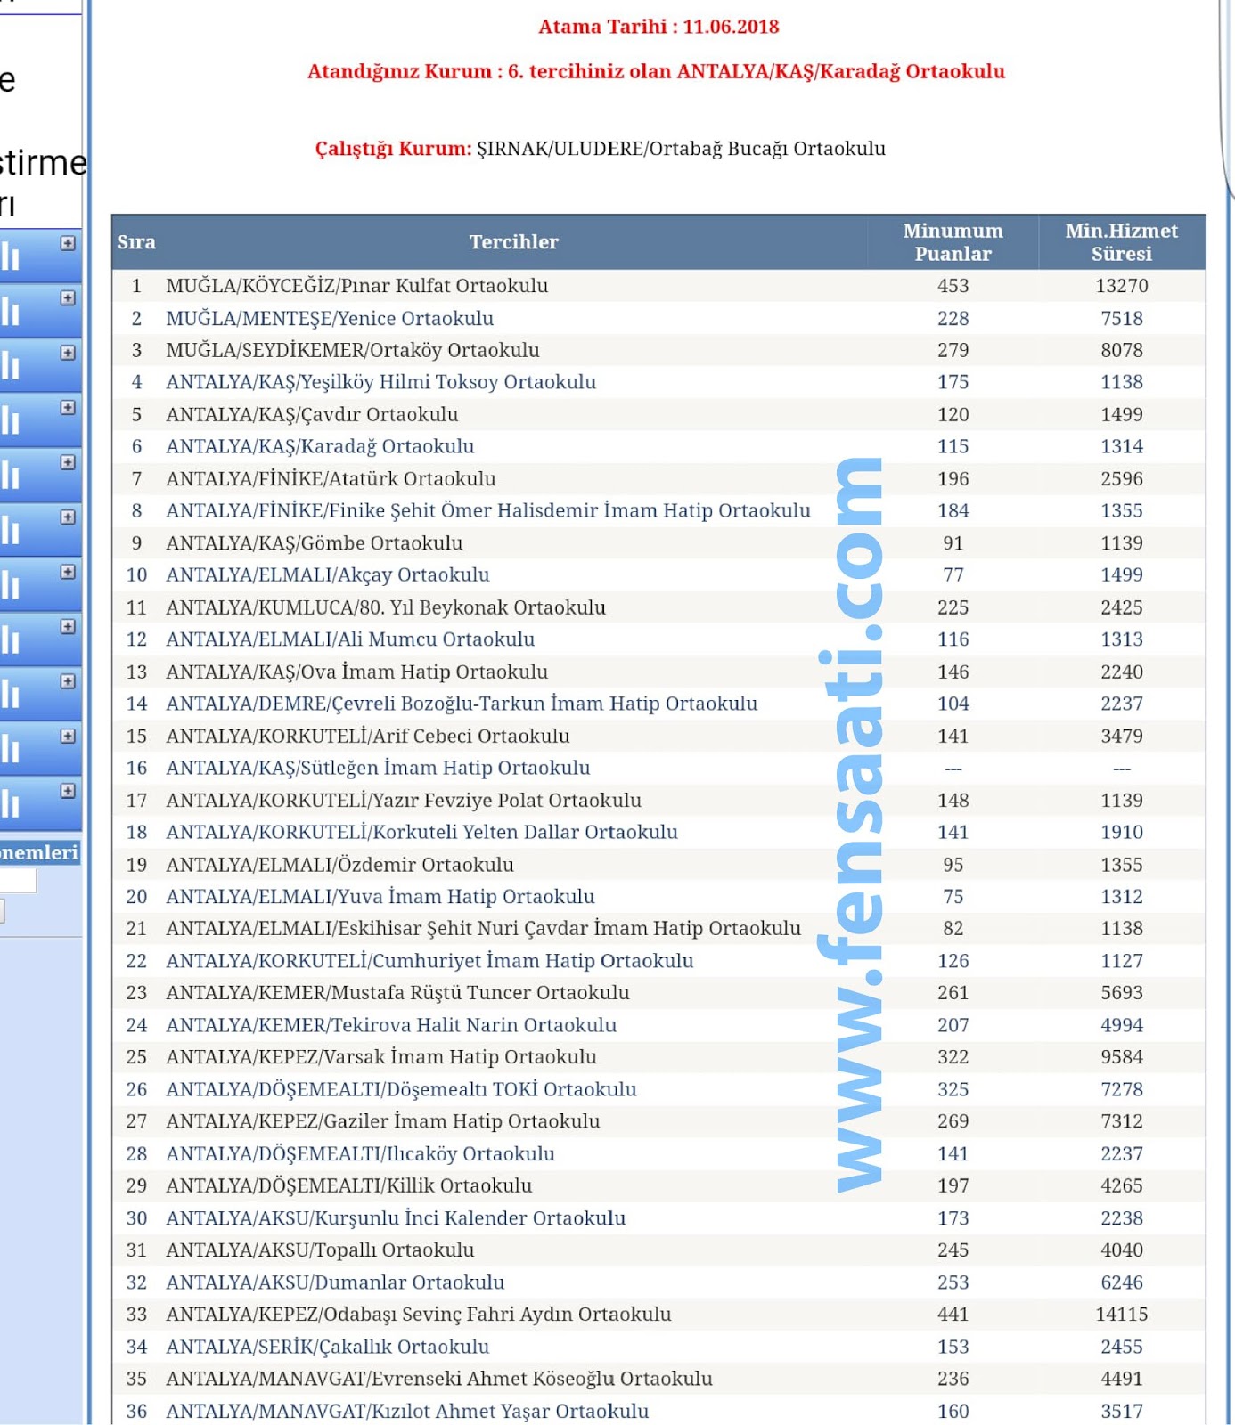
Task: Select ANTALYA/KEMER/Mustafa Rüştü Tuncer Ortaokulu
Action: [x=658, y=993]
